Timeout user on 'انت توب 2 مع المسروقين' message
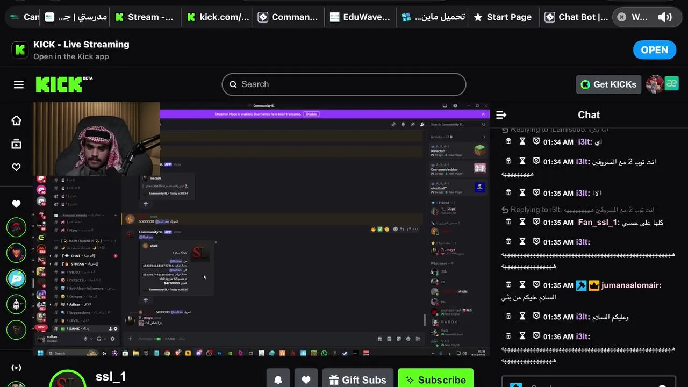 522,161
